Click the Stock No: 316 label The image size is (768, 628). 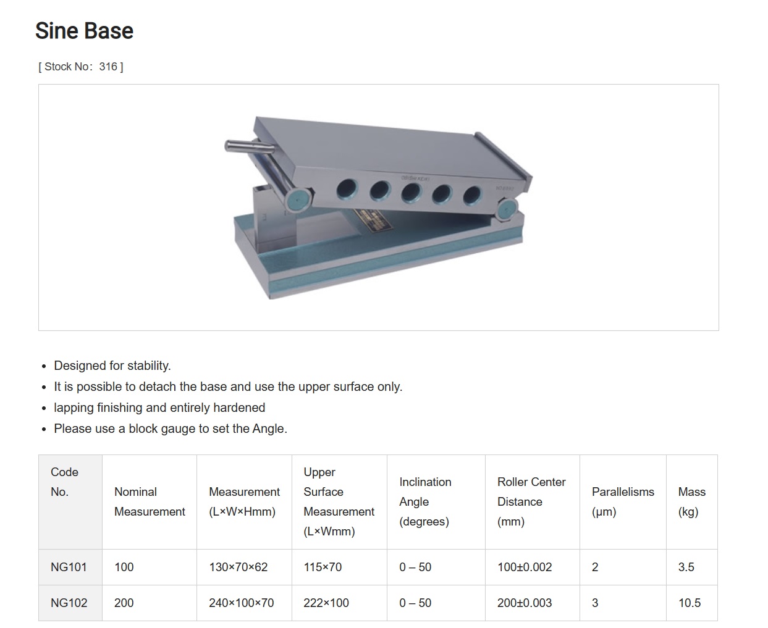click(x=81, y=67)
